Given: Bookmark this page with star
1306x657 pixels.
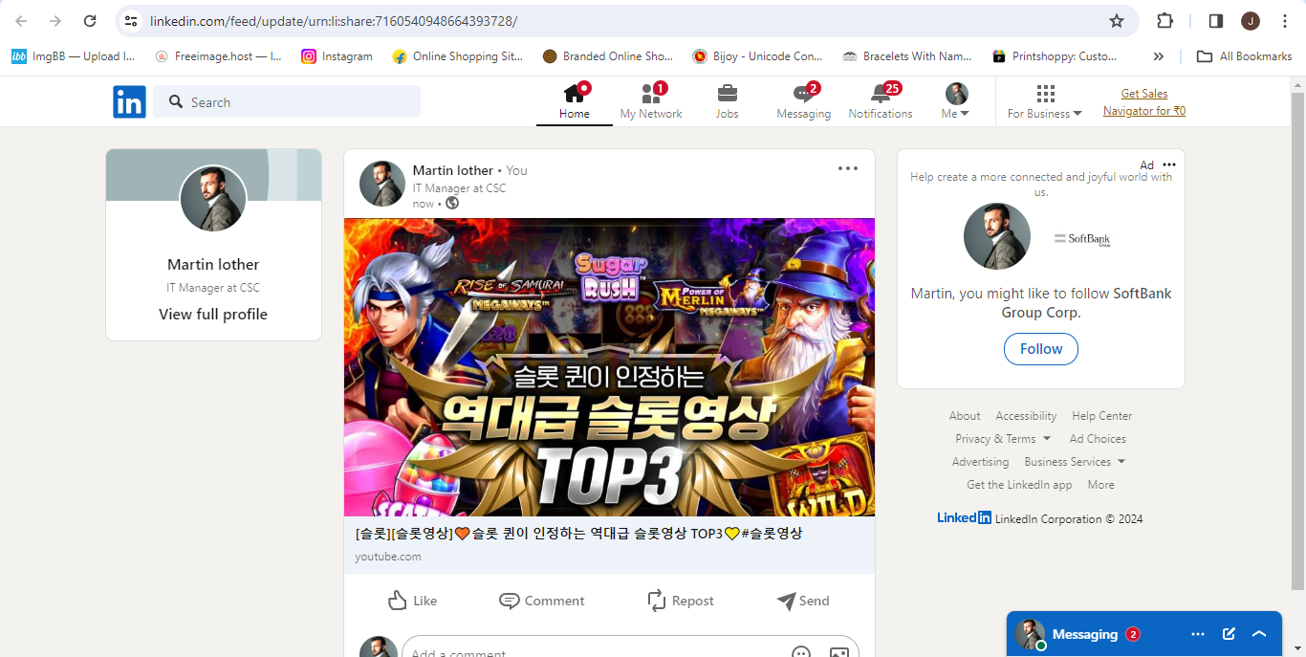Looking at the screenshot, I should coord(1116,21).
